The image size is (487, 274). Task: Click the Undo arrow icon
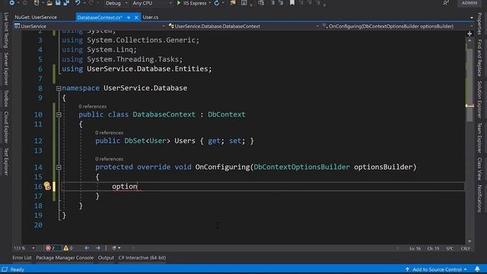pos(78,3)
